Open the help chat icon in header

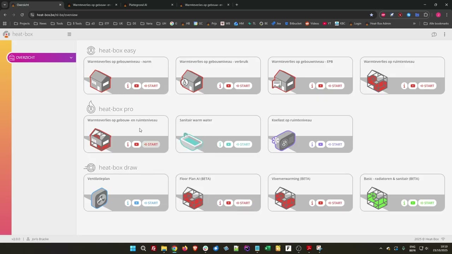434,34
